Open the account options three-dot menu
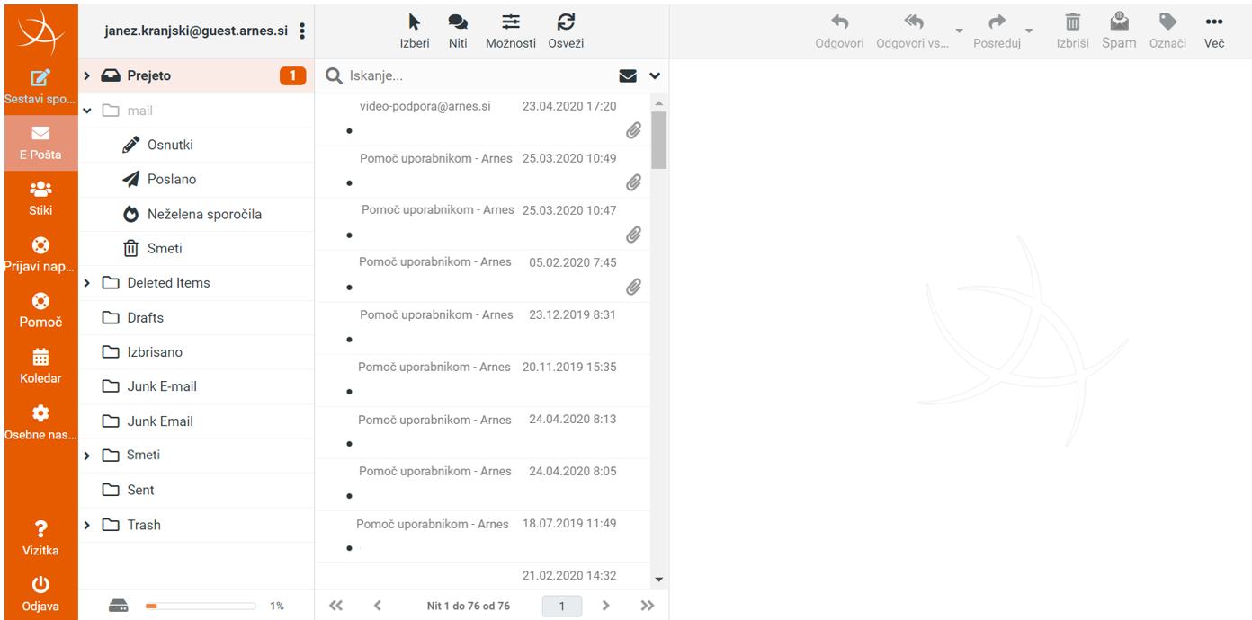This screenshot has height=620, width=1252. [x=302, y=31]
